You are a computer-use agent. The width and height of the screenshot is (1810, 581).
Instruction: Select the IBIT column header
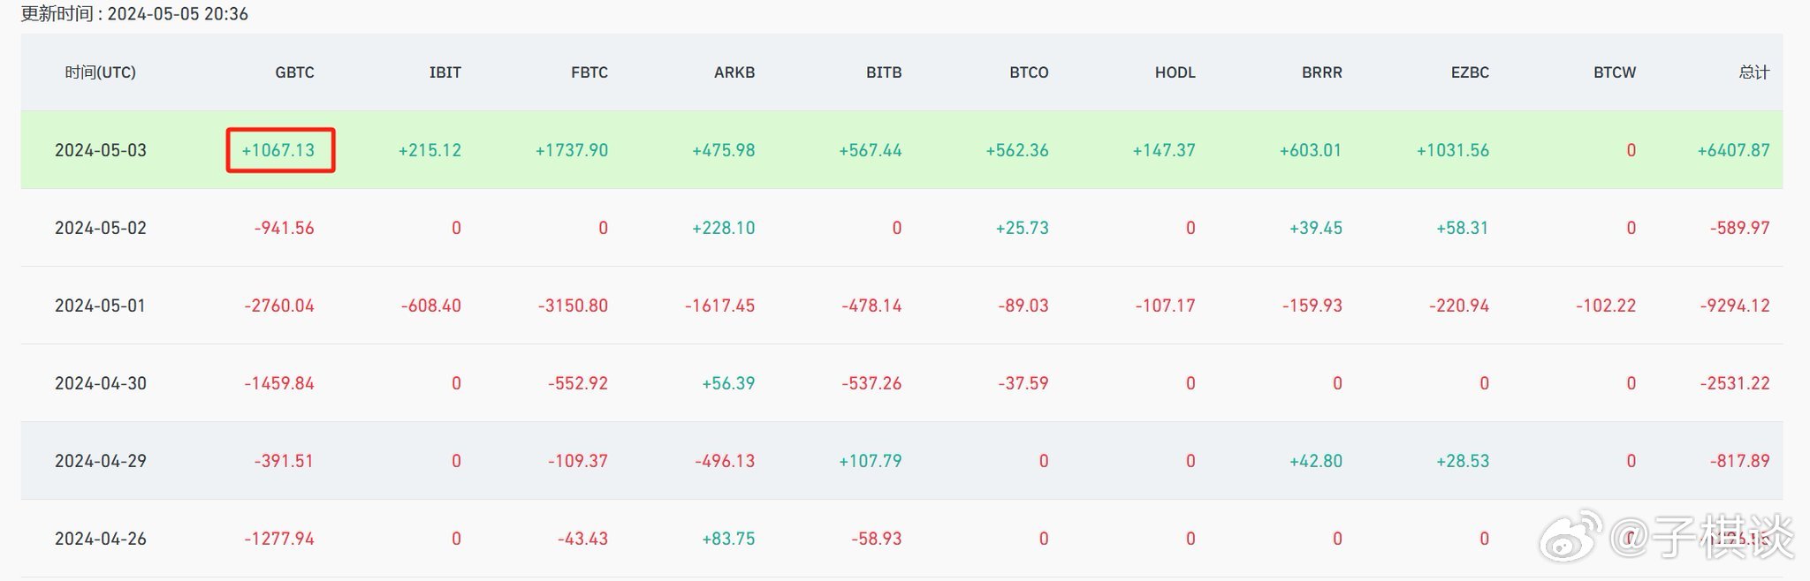[x=445, y=72]
